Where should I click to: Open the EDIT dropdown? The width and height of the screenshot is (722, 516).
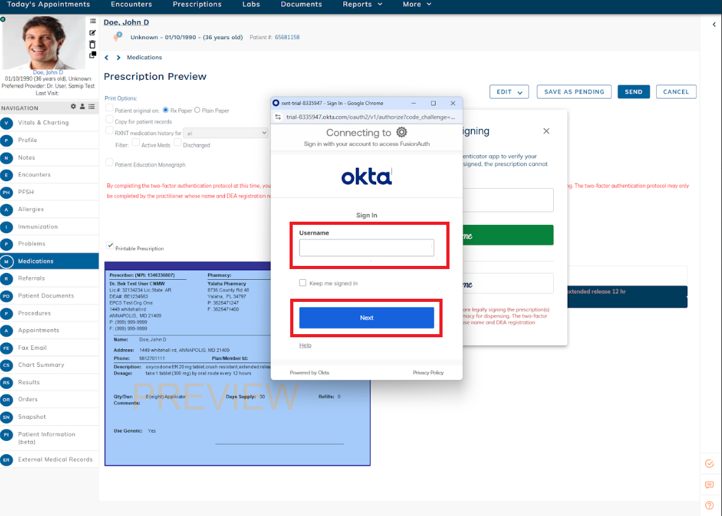(509, 92)
